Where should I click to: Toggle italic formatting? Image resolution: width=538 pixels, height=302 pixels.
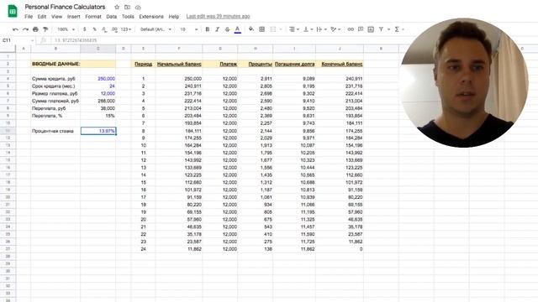pos(217,29)
